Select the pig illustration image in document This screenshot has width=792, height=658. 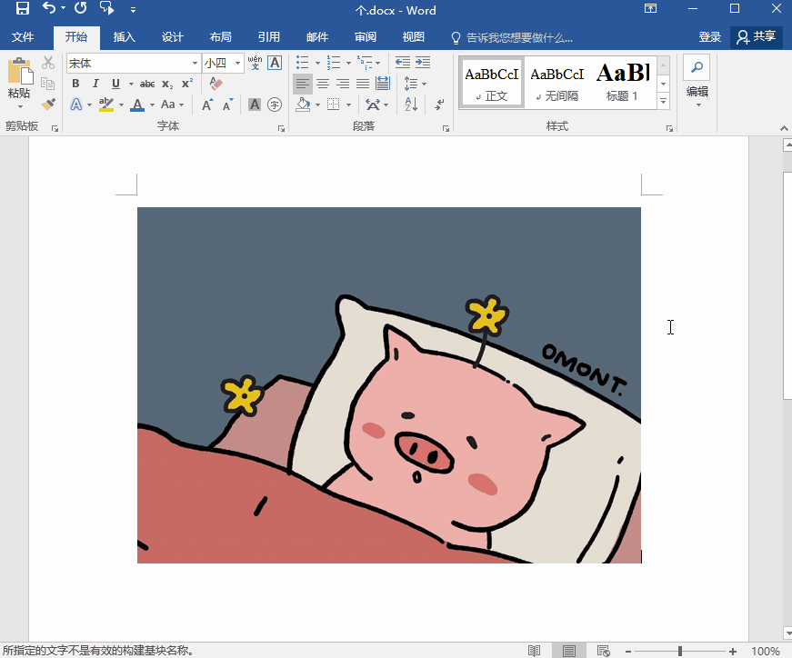click(x=389, y=384)
